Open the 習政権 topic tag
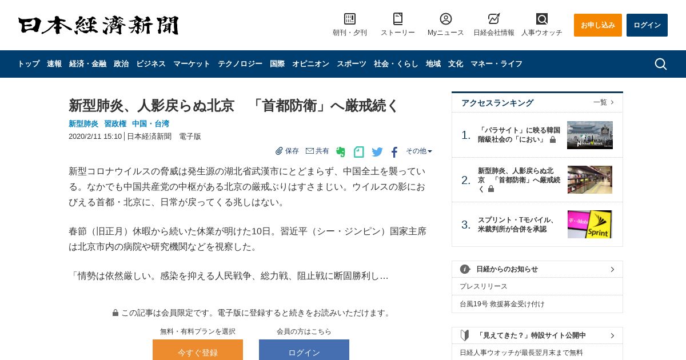 tap(115, 123)
